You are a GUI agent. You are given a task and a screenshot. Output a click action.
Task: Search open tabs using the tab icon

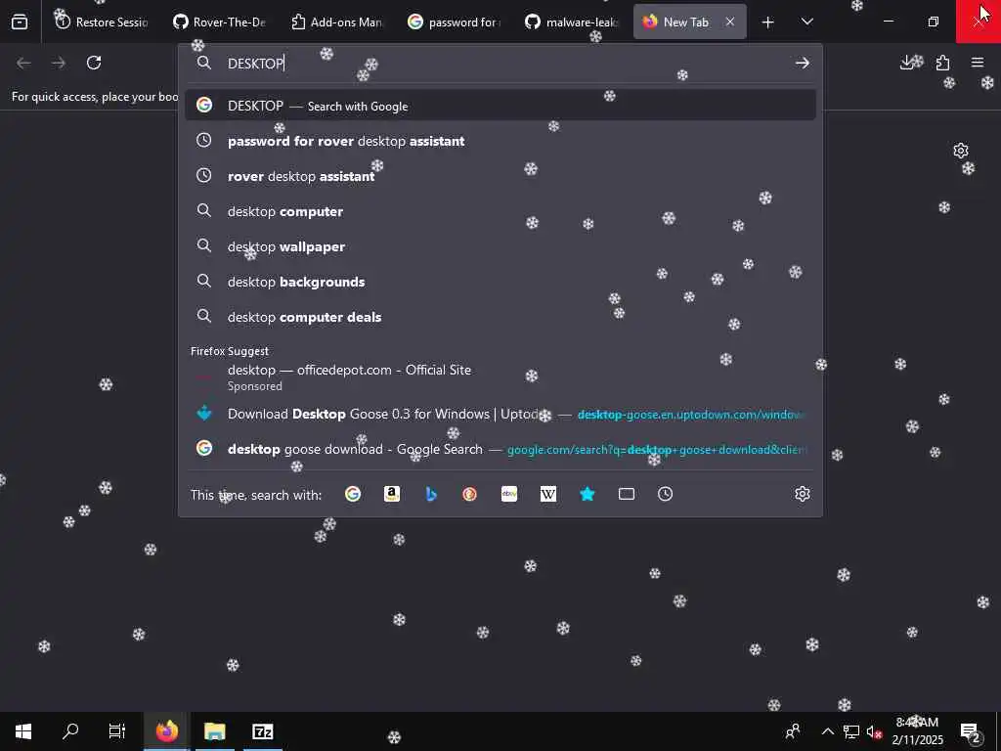(627, 494)
